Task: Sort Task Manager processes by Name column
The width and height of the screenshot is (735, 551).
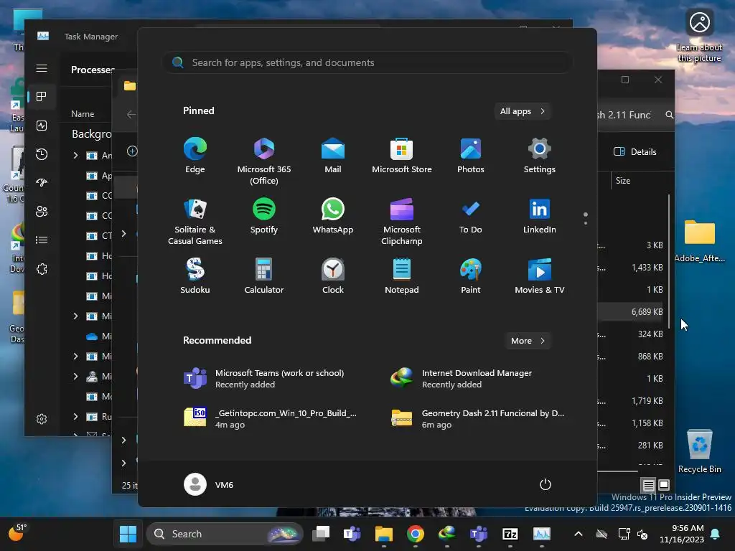Action: 83,114
